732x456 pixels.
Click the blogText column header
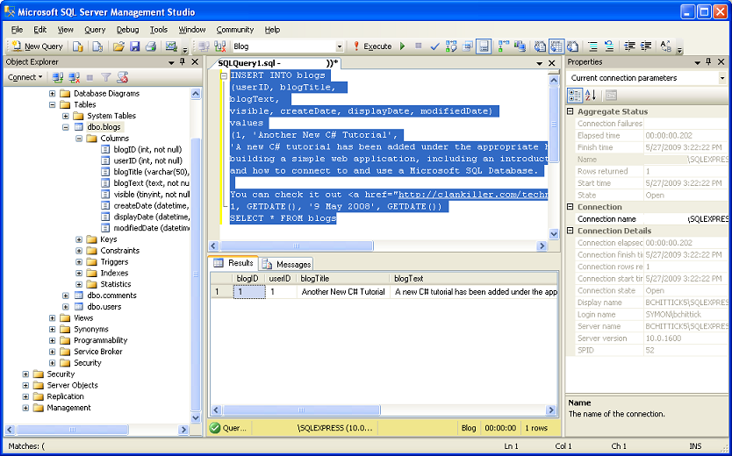[x=473, y=278]
